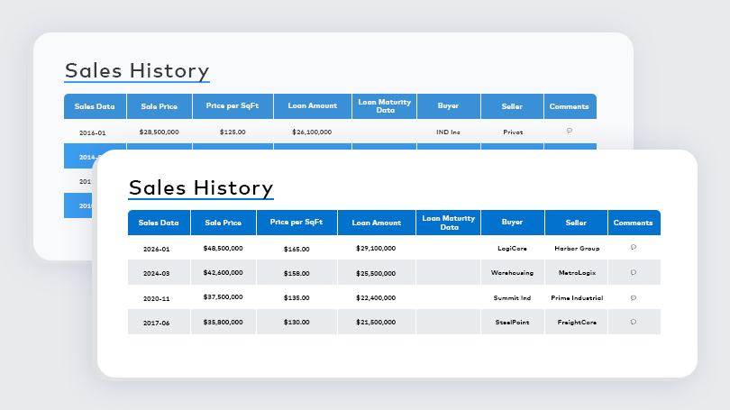Click the LogiCore buyer cell
Viewport: 730px width, 410px height.
pos(512,248)
